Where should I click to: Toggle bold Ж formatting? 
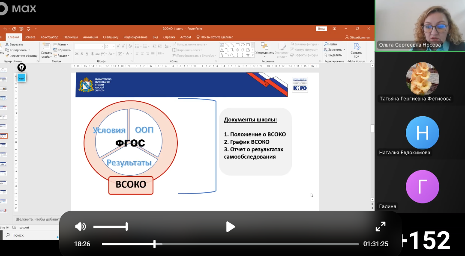tap(77, 54)
